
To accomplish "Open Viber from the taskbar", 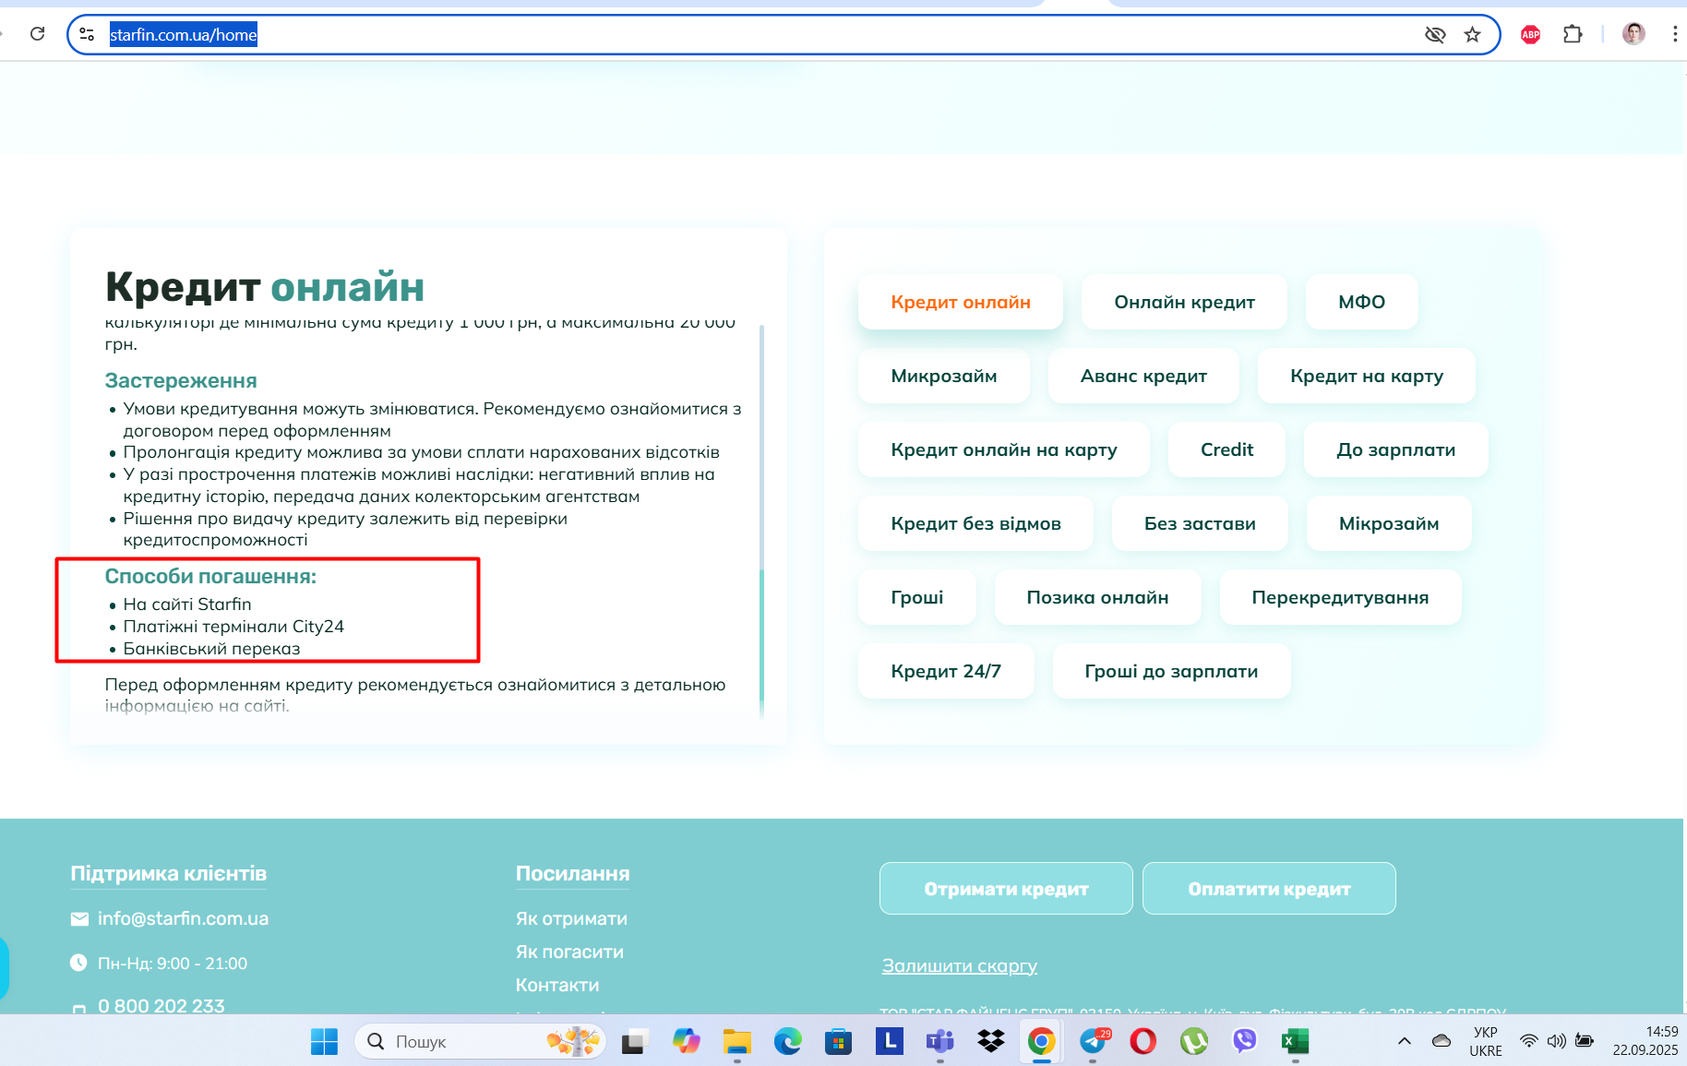I will (x=1244, y=1041).
